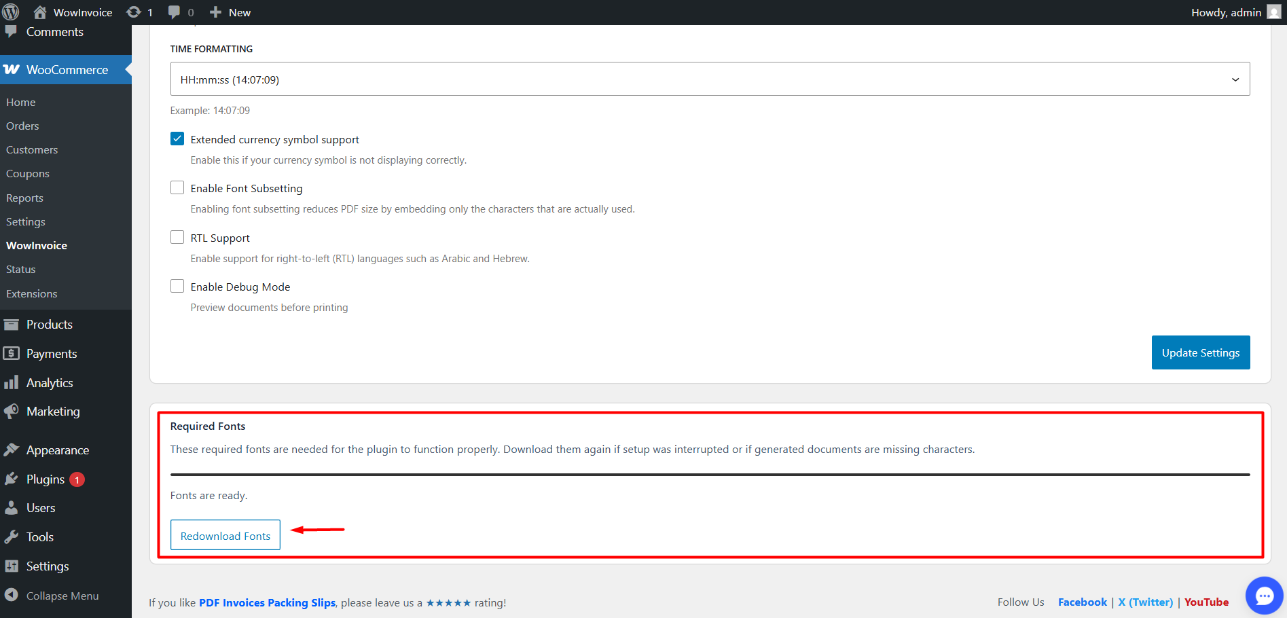
Task: Click the 'Follow Us' footer text
Action: point(1021,602)
